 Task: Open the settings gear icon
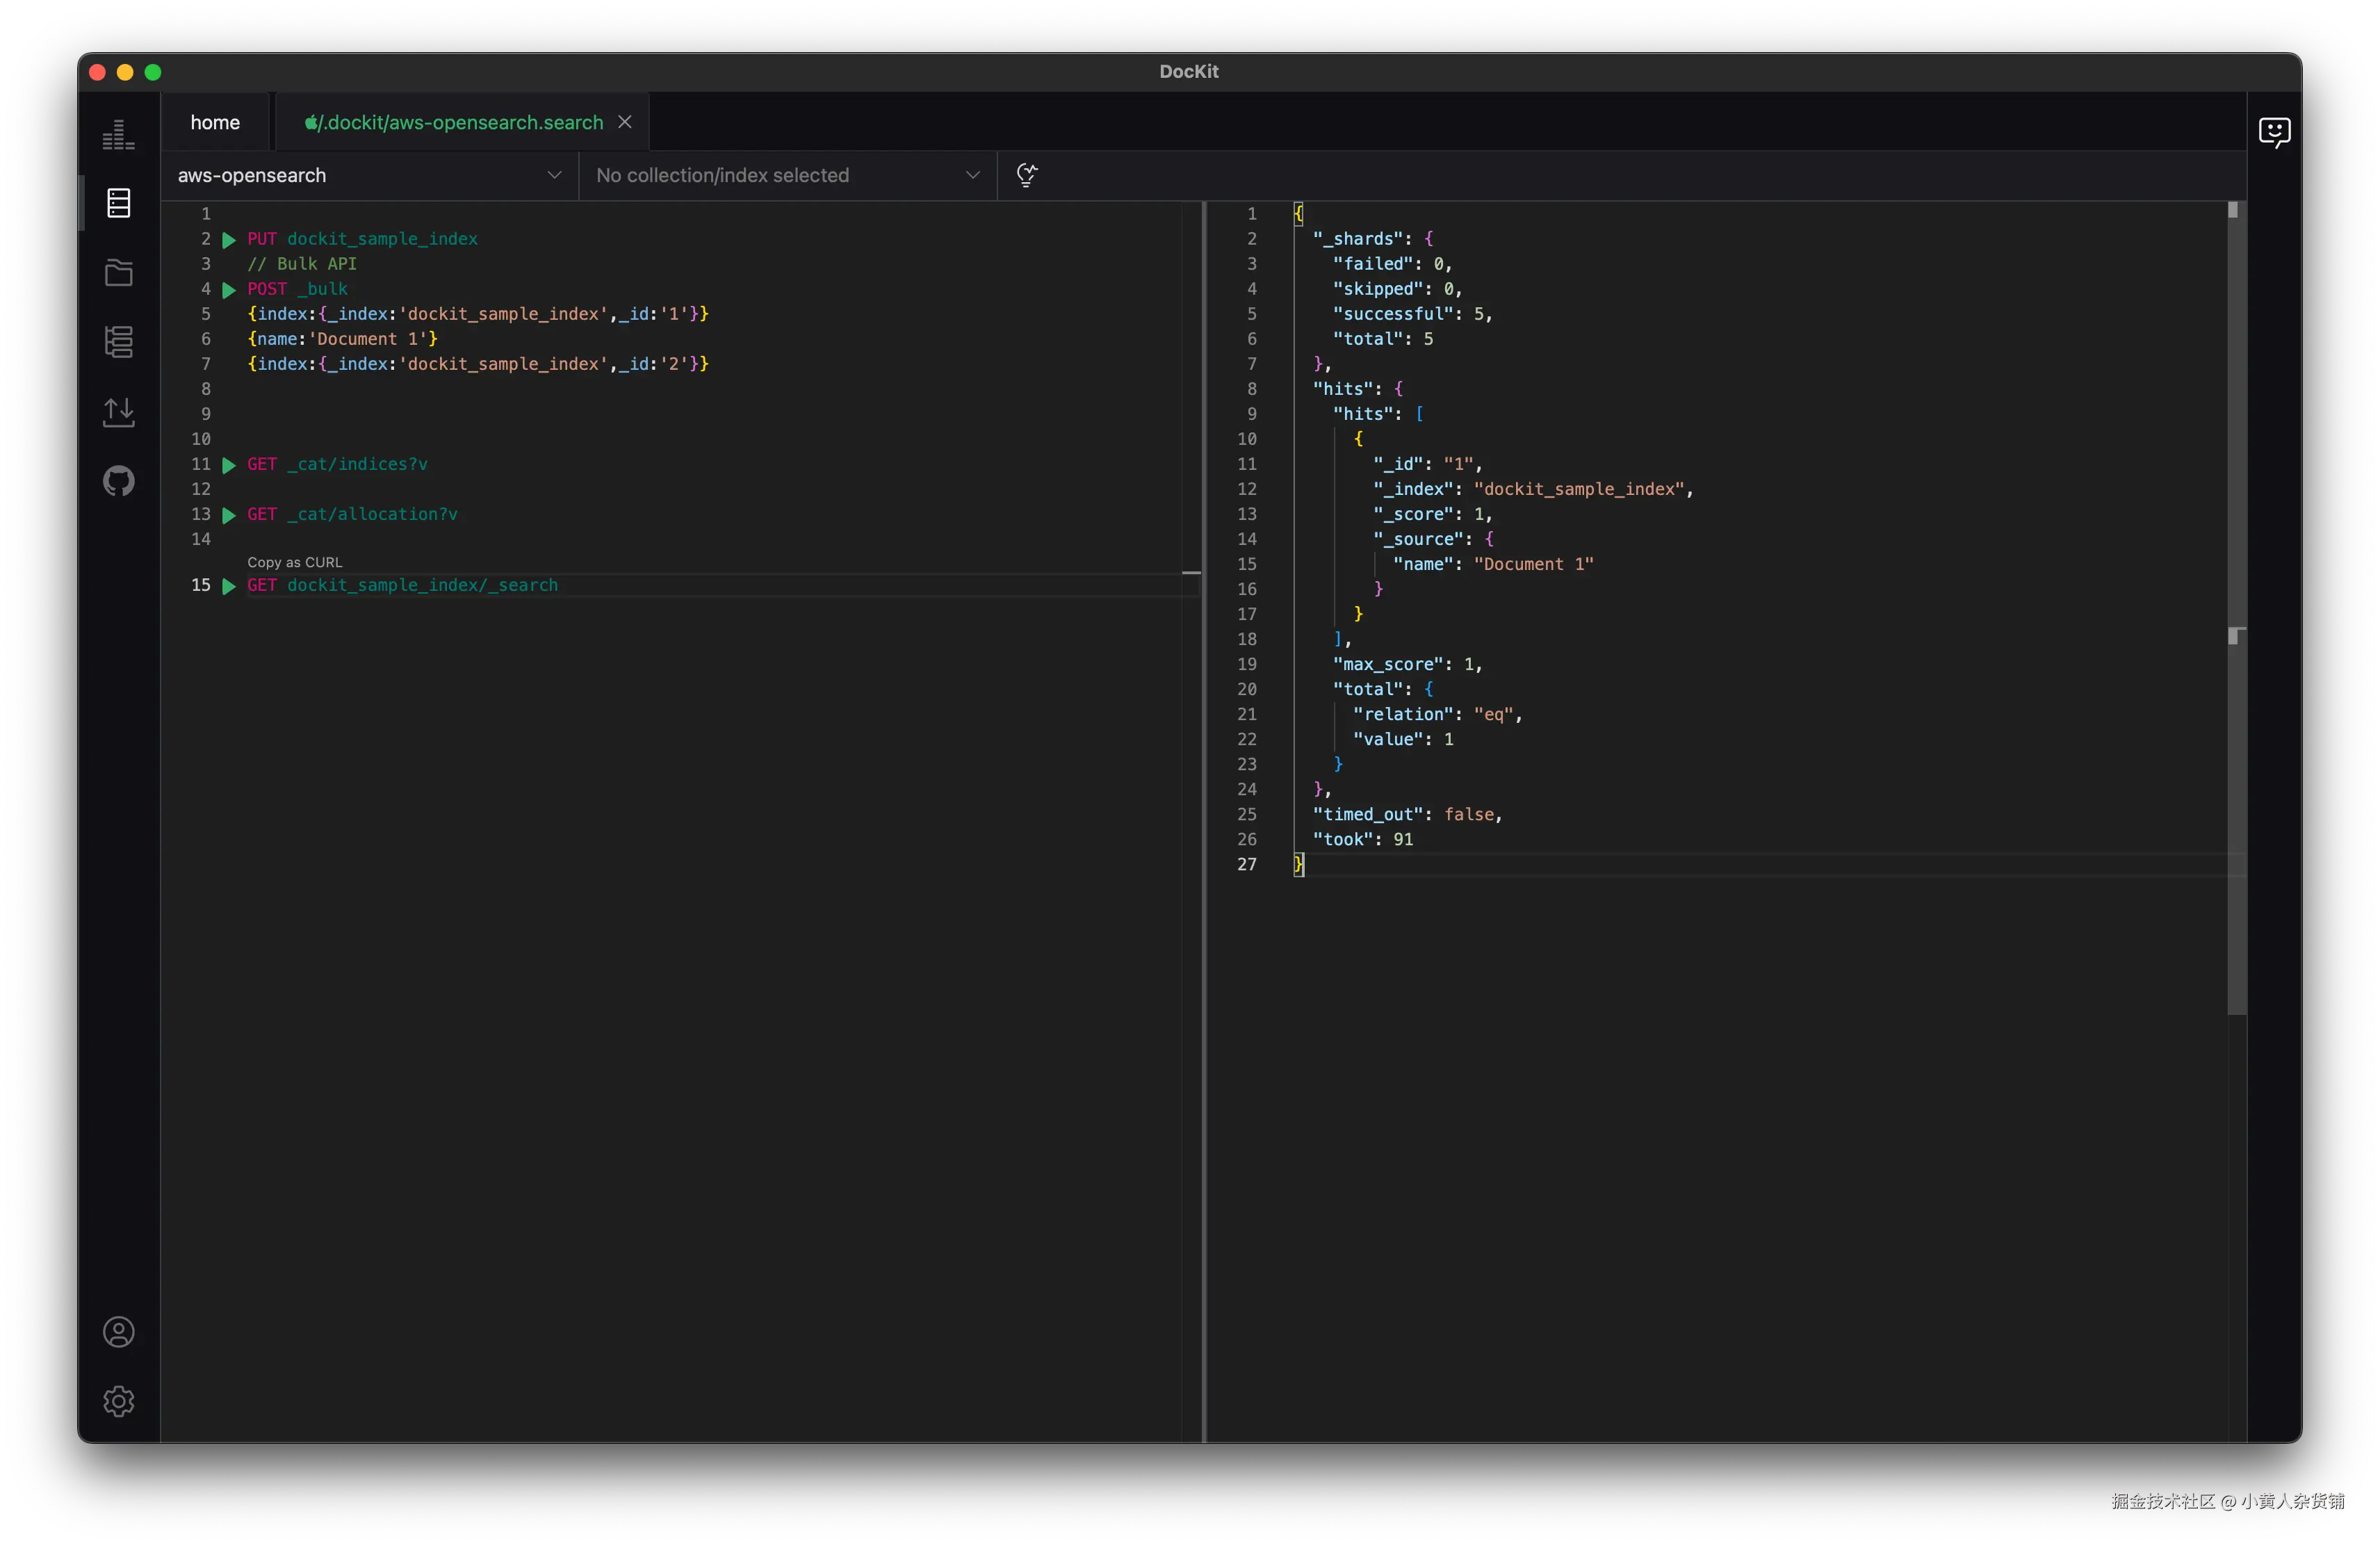118,1401
